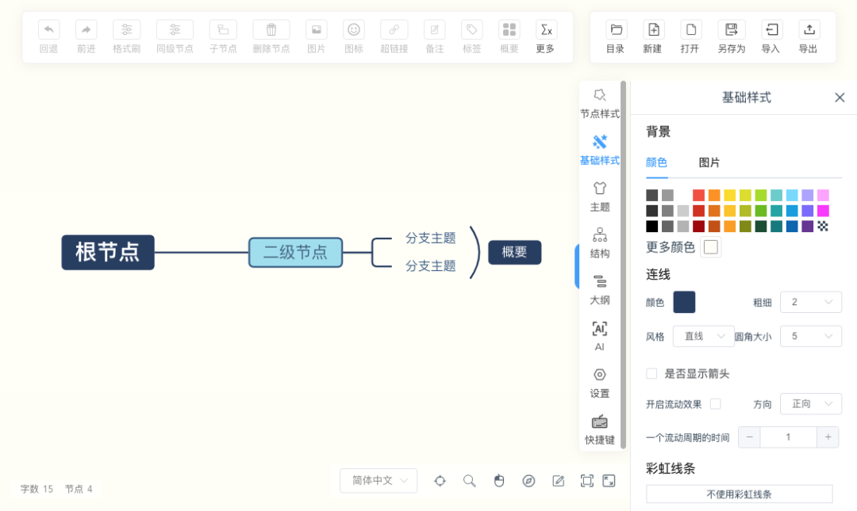The image size is (857, 511).
Task: Open the 粗细 line thickness dropdown
Action: point(810,302)
